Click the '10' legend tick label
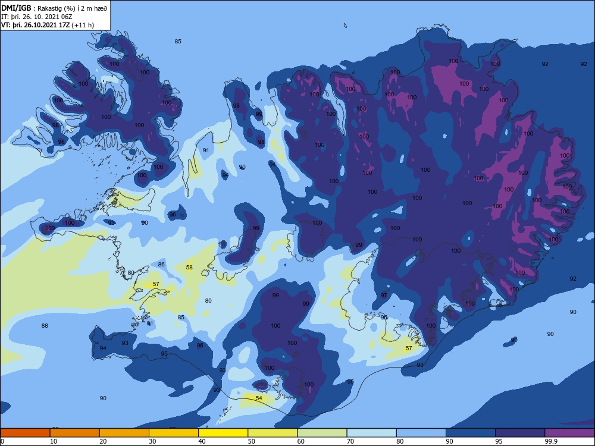Image resolution: width=595 pixels, height=446 pixels. [x=54, y=441]
